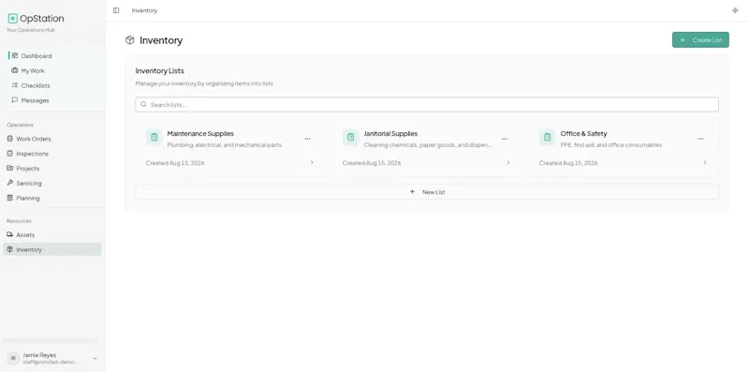Click the Assets truck icon
Image resolution: width=749 pixels, height=372 pixels.
pyautogui.click(x=10, y=234)
